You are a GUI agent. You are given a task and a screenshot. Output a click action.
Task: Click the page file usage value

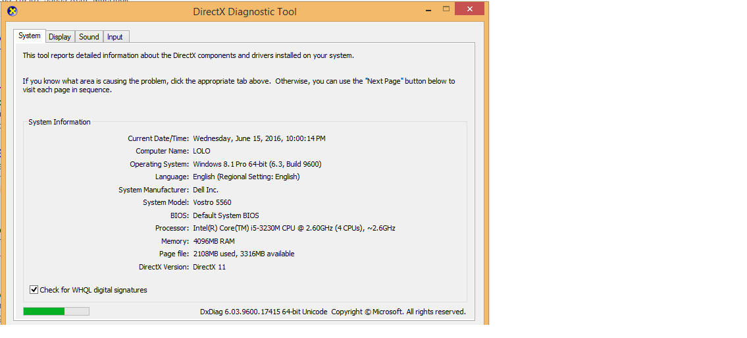tap(244, 254)
